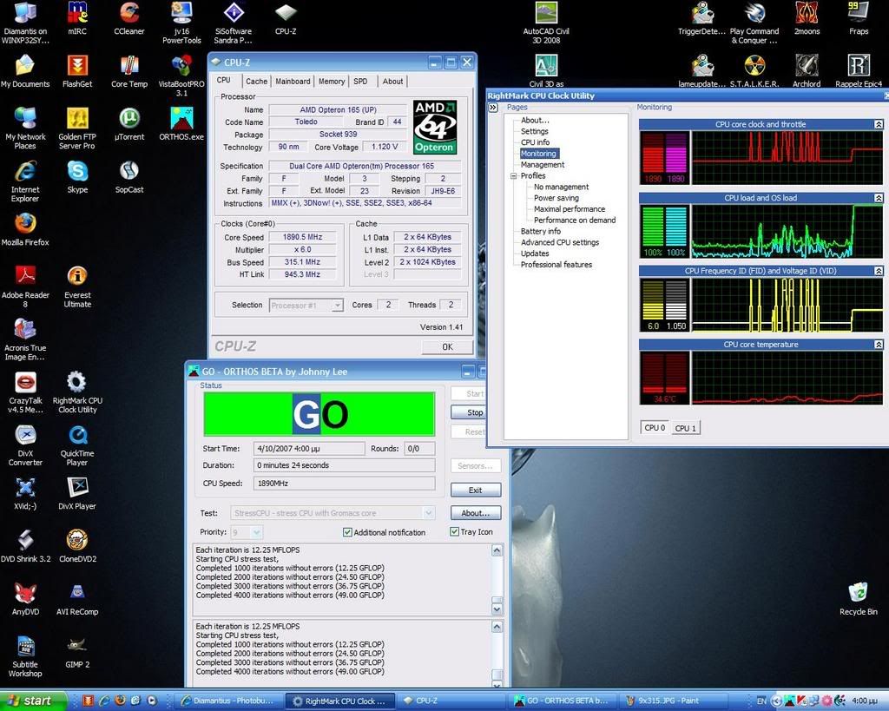
Task: Open About... button in ORTHOS
Action: 476,513
